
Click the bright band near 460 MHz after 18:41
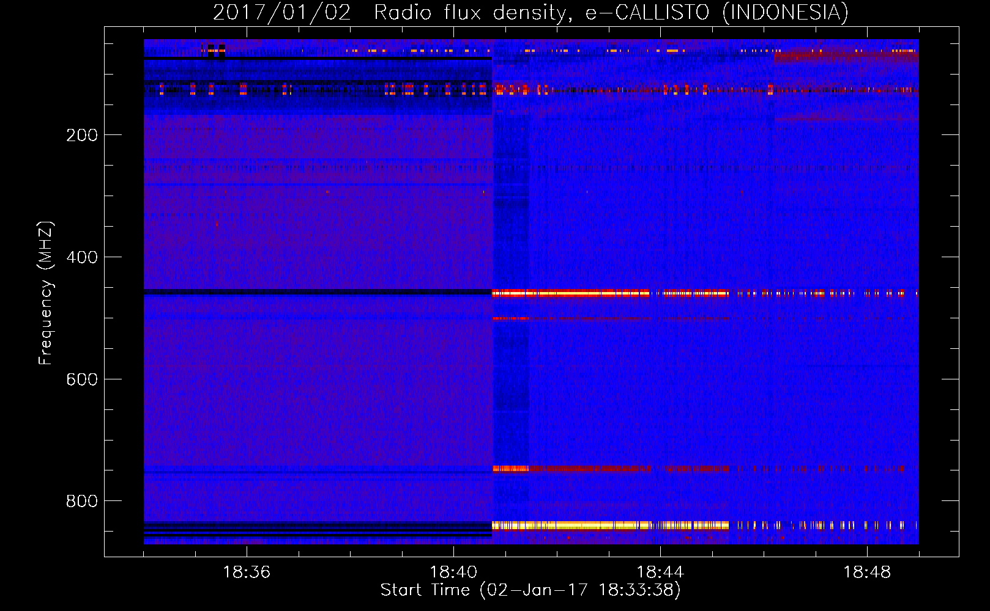pos(610,293)
